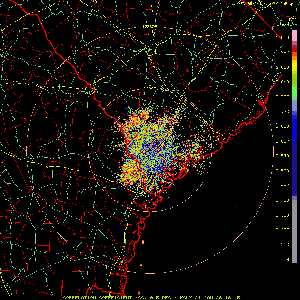Click the 0.947 scale value
This screenshot has height=300, width=300.
282,52
